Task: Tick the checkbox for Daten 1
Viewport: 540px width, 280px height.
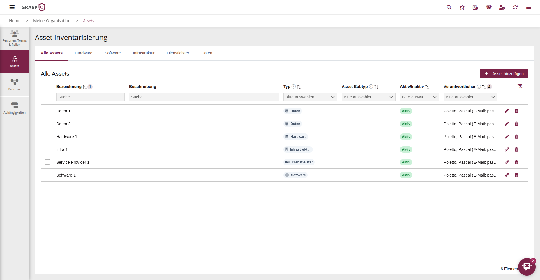Action: (47, 111)
